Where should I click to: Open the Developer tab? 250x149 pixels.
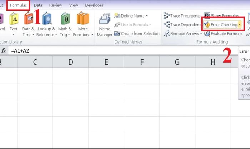click(94, 5)
